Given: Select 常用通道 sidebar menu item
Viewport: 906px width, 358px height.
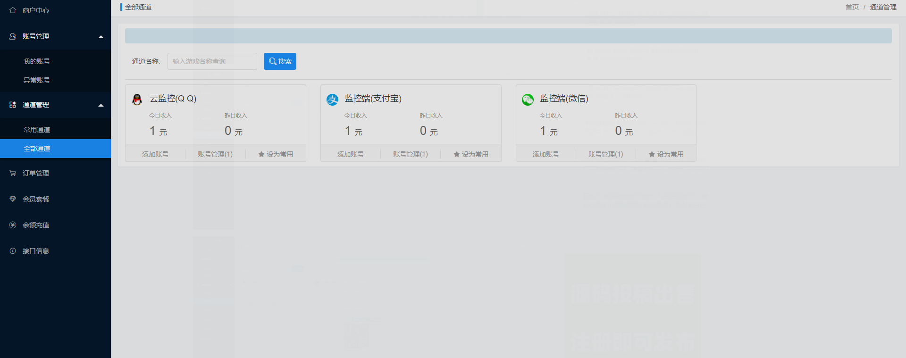Looking at the screenshot, I should [37, 130].
